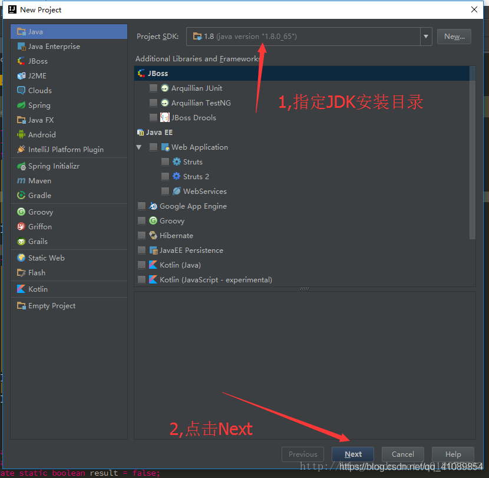Select the Java project type icon
This screenshot has height=478, width=489.
click(21, 31)
